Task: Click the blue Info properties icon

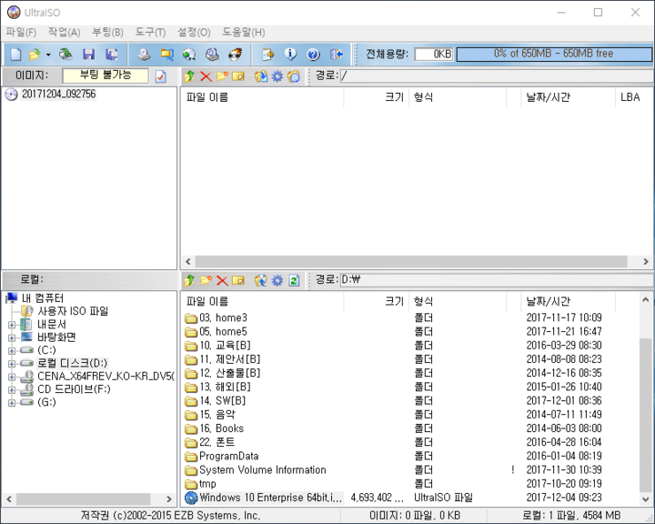Action: (x=290, y=54)
